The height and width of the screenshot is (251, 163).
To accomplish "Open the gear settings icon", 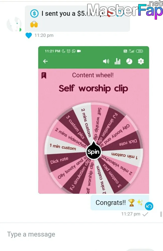I will pos(141,61).
